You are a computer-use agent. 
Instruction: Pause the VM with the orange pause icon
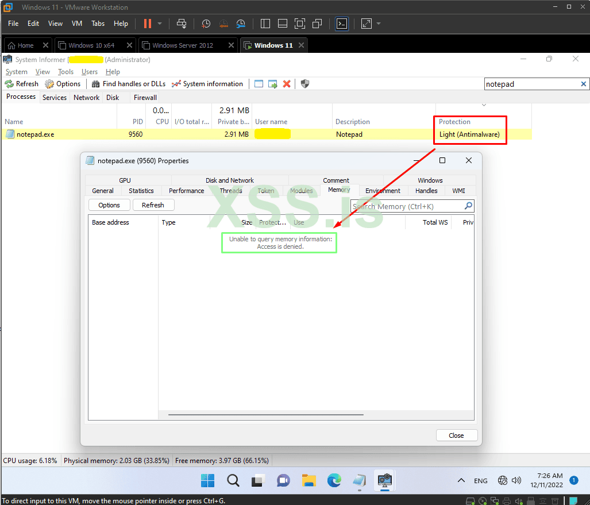pyautogui.click(x=148, y=24)
